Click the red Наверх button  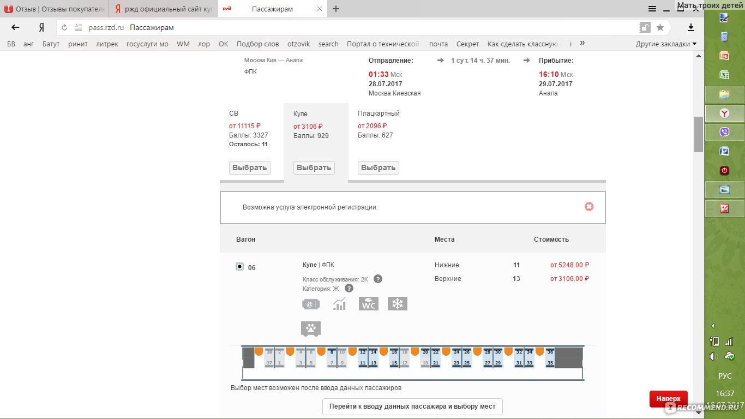[669, 399]
